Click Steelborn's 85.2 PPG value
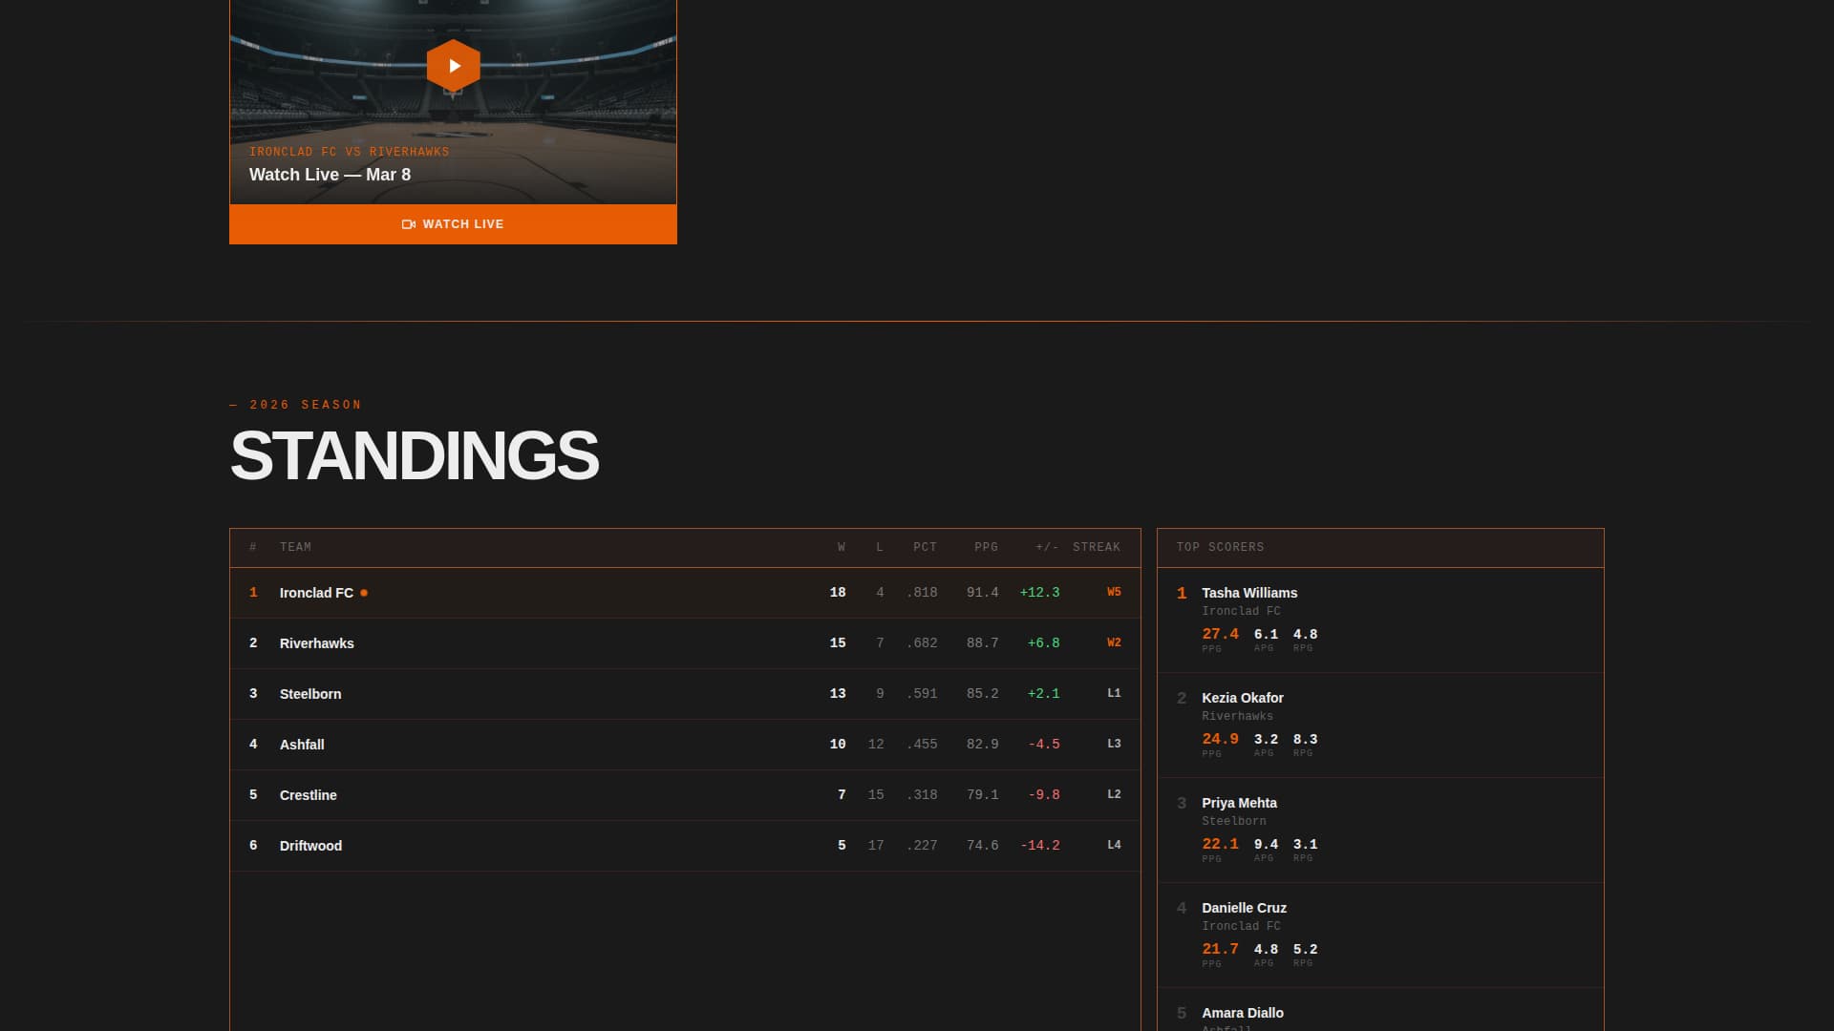1834x1031 pixels. point(982,694)
